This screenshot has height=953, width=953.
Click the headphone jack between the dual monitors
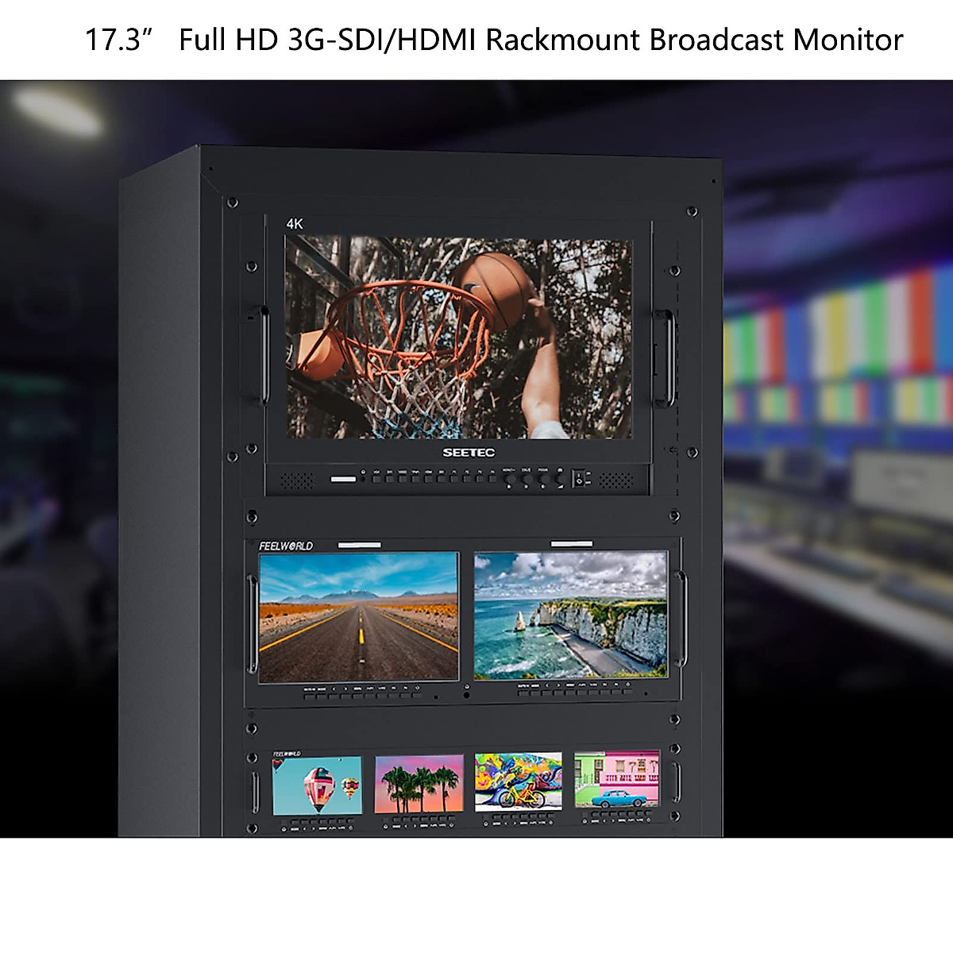click(466, 695)
